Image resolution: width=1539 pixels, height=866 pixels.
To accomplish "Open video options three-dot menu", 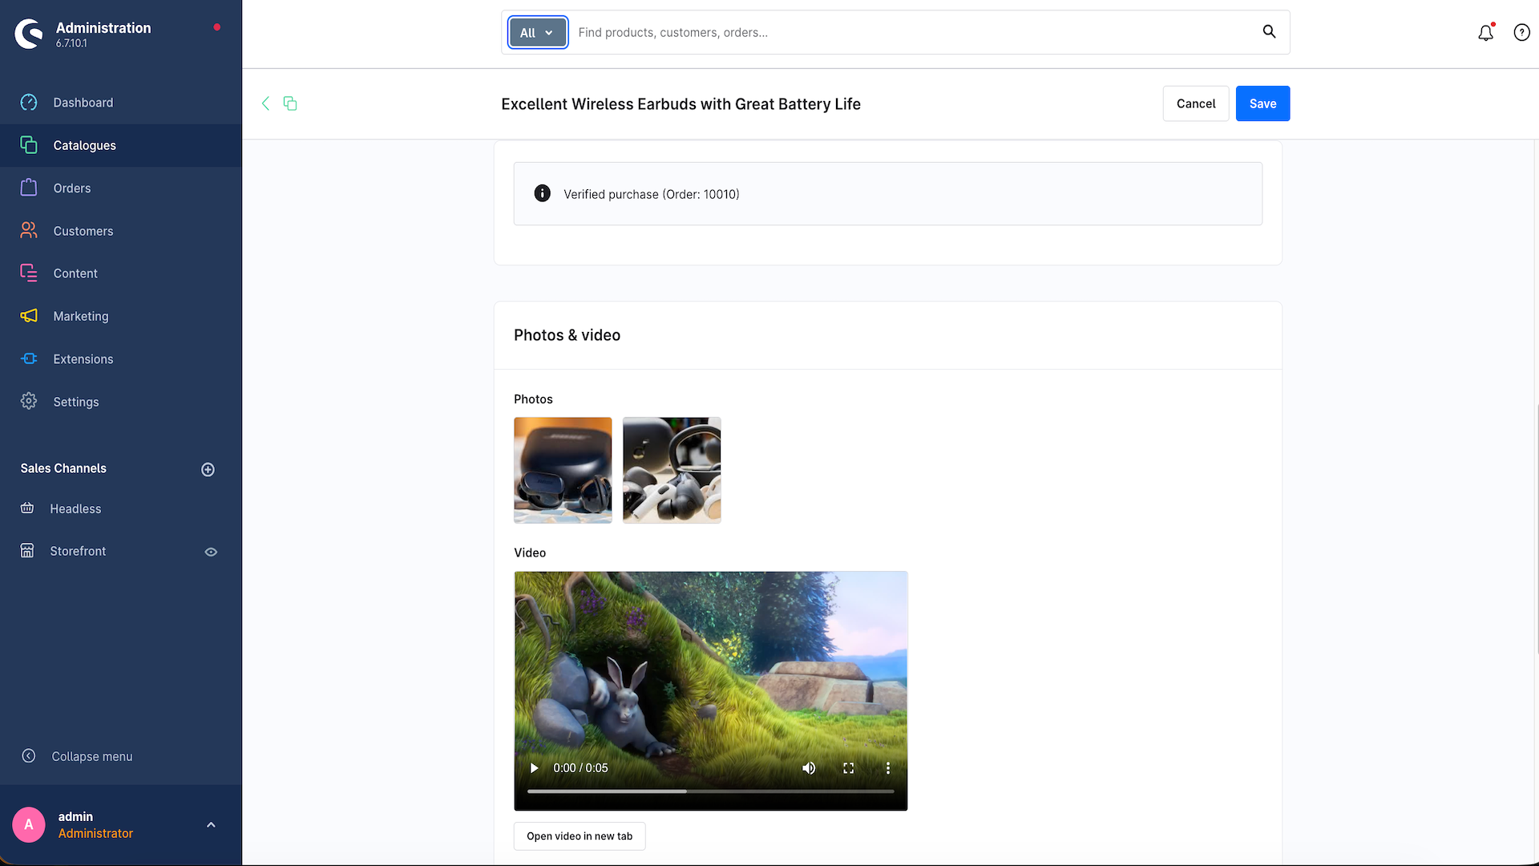I will click(x=887, y=768).
